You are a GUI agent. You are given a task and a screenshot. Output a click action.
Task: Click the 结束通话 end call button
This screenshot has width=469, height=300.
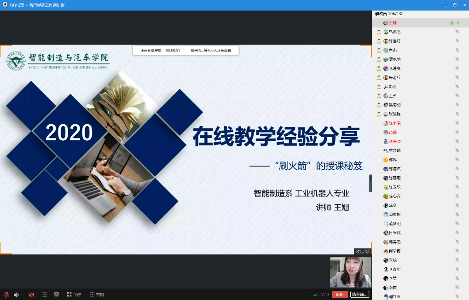click(359, 294)
